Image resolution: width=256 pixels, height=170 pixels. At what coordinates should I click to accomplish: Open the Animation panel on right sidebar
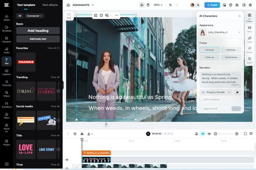click(x=250, y=50)
